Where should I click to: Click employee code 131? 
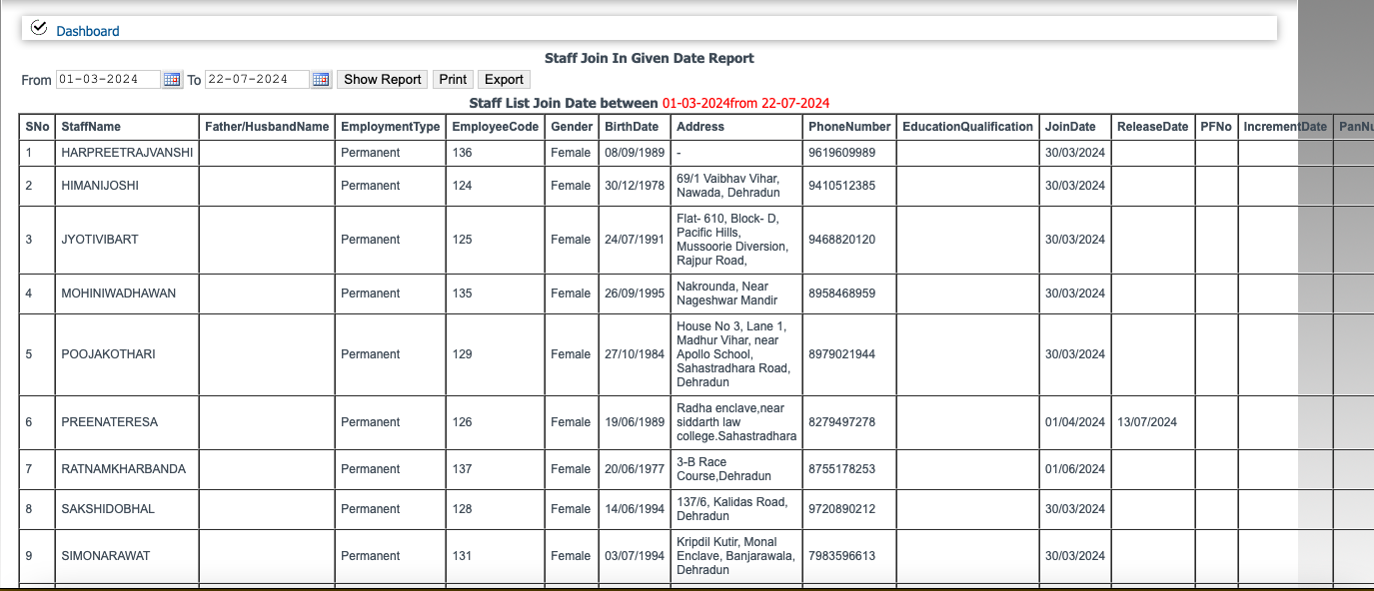462,556
